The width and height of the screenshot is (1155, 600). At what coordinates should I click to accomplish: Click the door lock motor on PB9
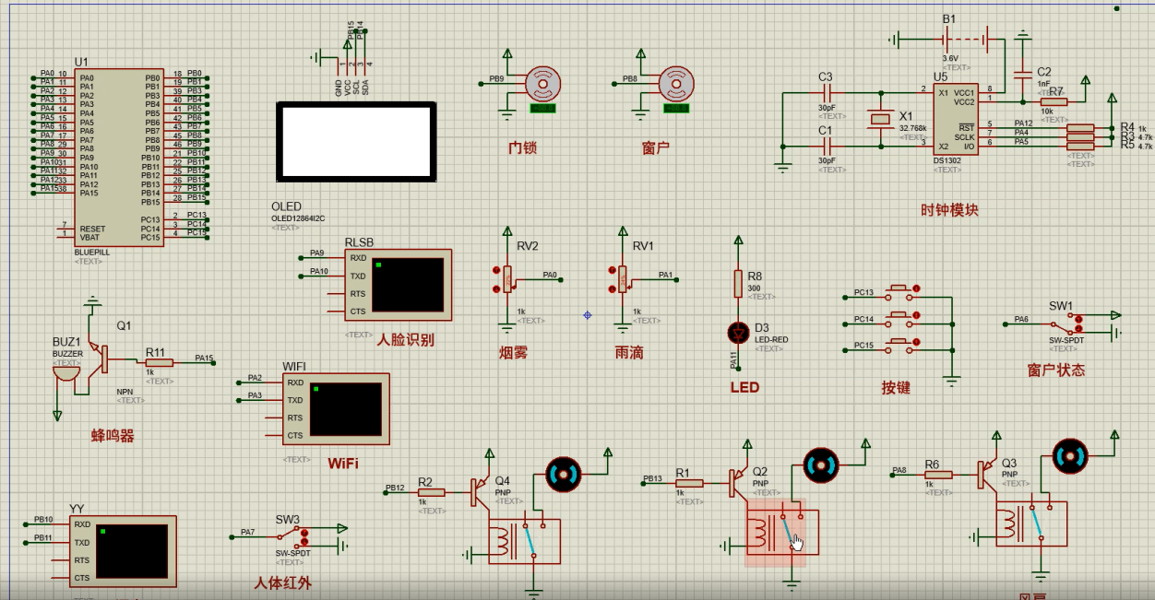click(x=542, y=85)
